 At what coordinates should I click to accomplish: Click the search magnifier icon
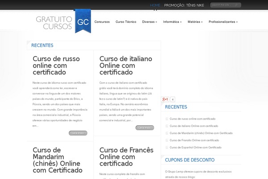point(237,5)
